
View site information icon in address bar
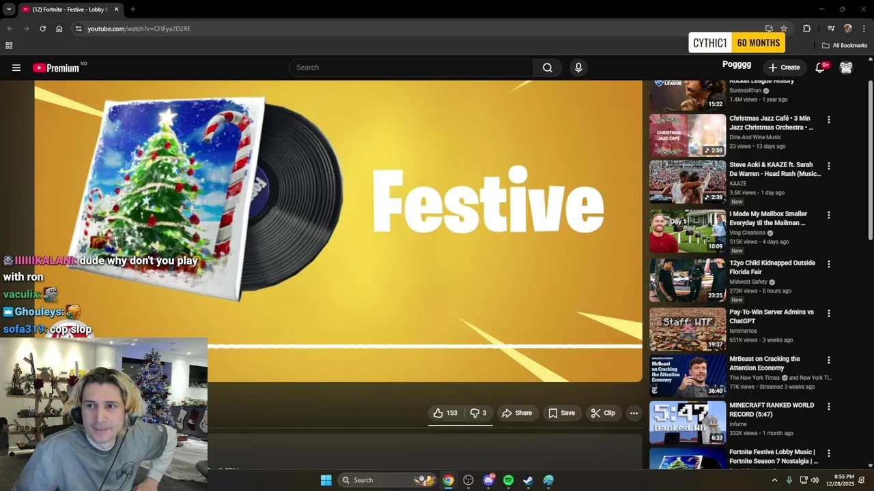(x=79, y=29)
